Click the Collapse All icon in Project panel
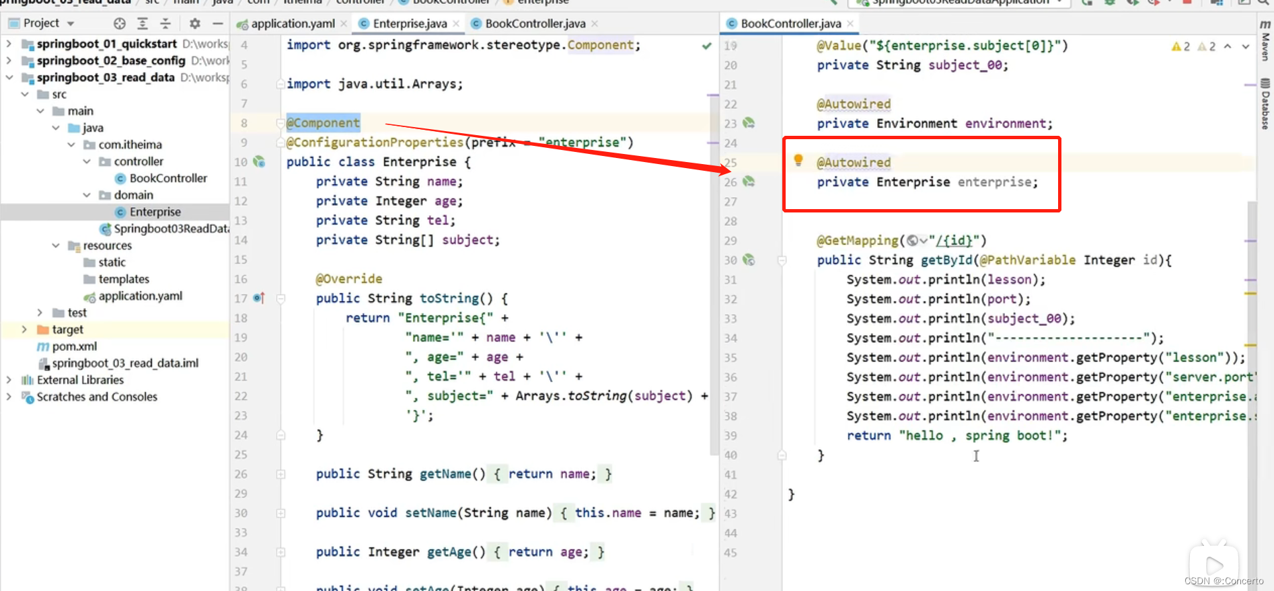This screenshot has width=1274, height=591. point(165,24)
